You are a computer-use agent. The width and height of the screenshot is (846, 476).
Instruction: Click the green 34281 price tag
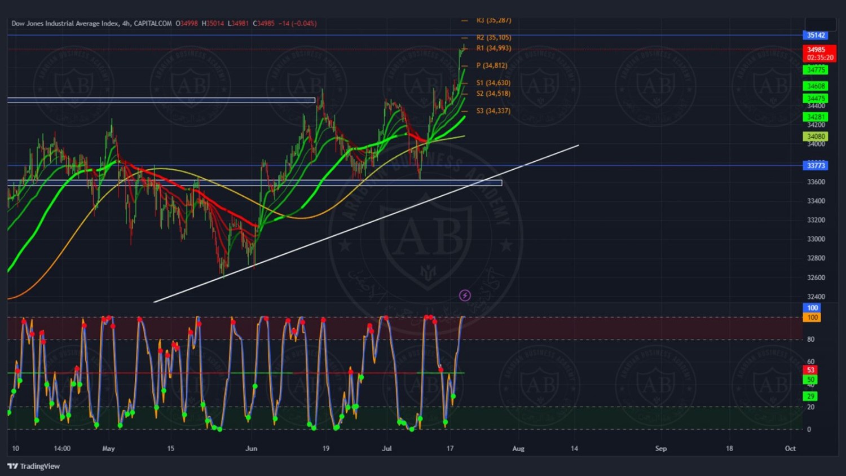click(x=816, y=117)
